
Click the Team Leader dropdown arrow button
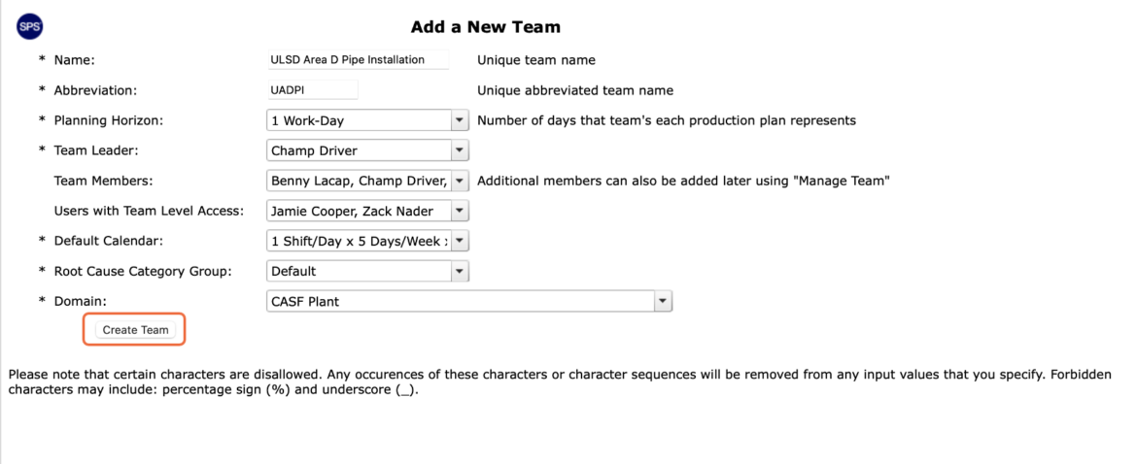[460, 150]
